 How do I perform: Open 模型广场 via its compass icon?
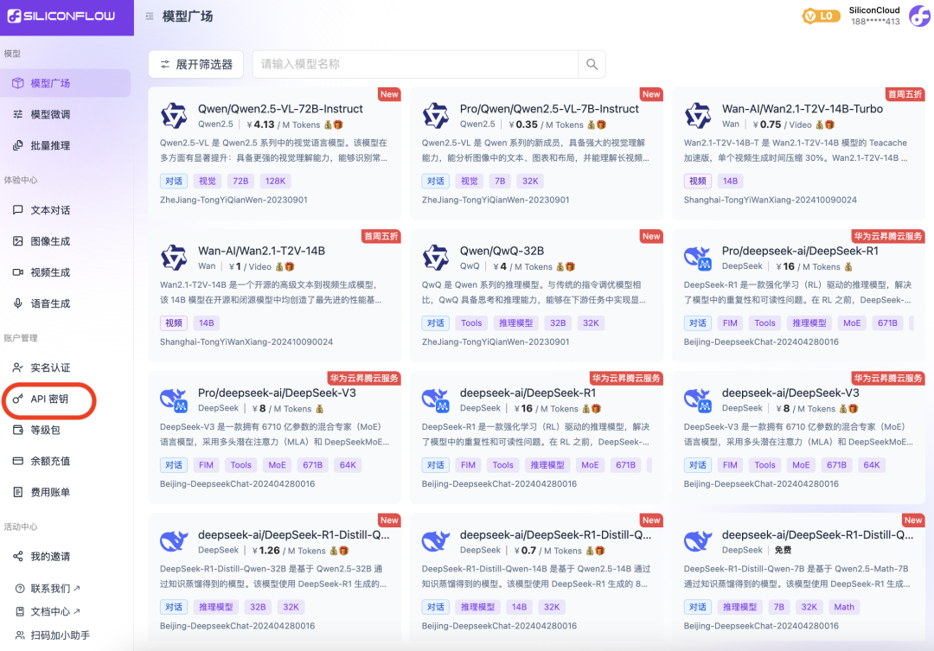17,82
